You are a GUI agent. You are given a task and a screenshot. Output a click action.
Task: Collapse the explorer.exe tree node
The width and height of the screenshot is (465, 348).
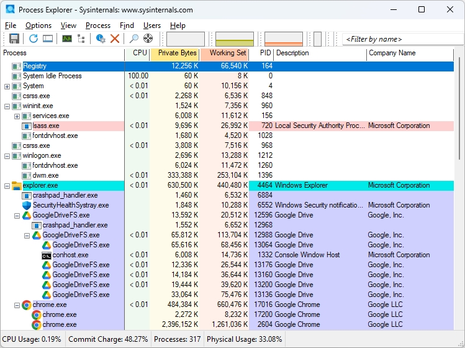coord(7,186)
